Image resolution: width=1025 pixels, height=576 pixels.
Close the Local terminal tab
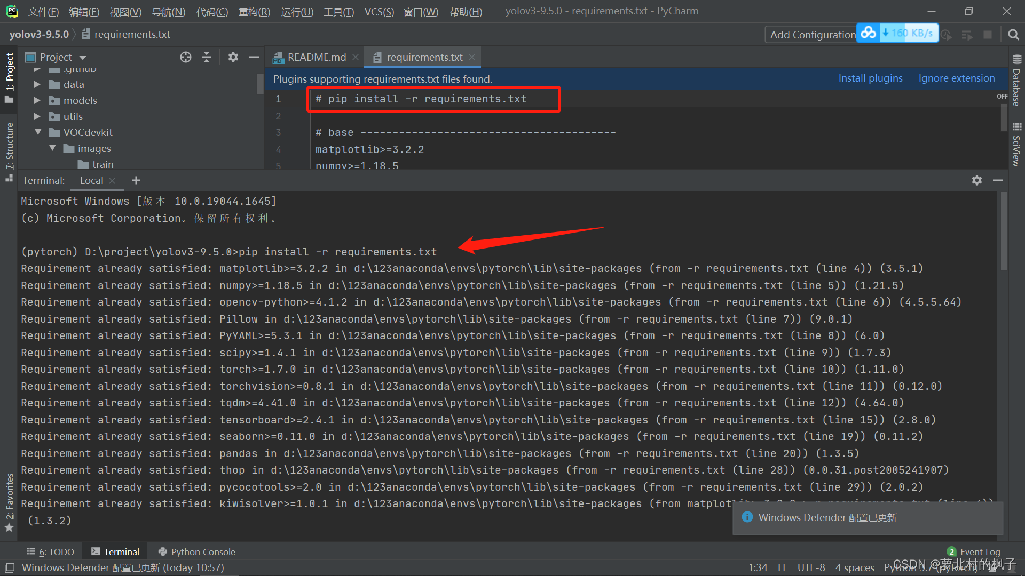point(112,181)
